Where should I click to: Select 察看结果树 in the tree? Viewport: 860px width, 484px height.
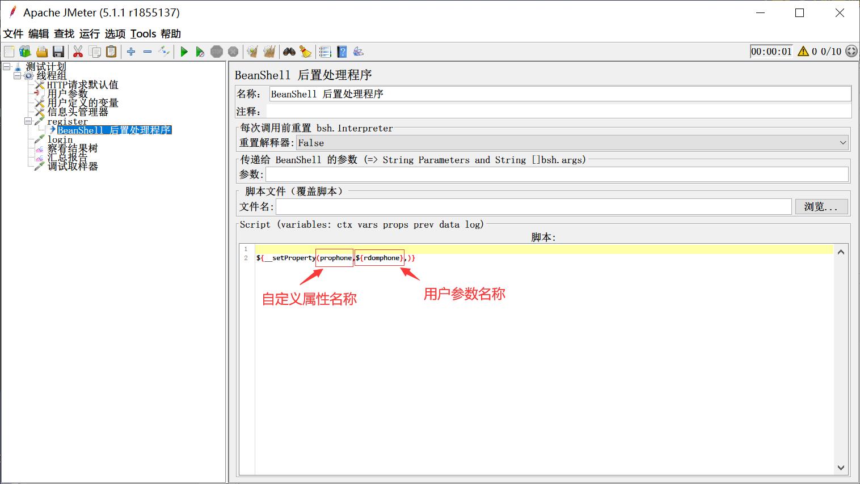point(73,148)
